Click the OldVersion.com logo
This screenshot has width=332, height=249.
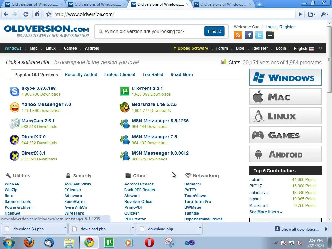point(46,31)
